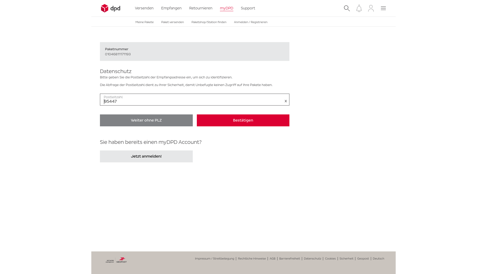Select the myDPD menu item
Image resolution: width=487 pixels, height=274 pixels.
pyautogui.click(x=227, y=8)
